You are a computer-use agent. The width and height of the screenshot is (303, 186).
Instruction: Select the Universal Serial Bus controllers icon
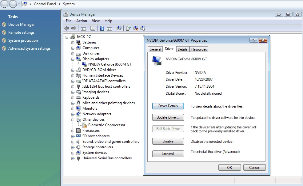coord(78,158)
